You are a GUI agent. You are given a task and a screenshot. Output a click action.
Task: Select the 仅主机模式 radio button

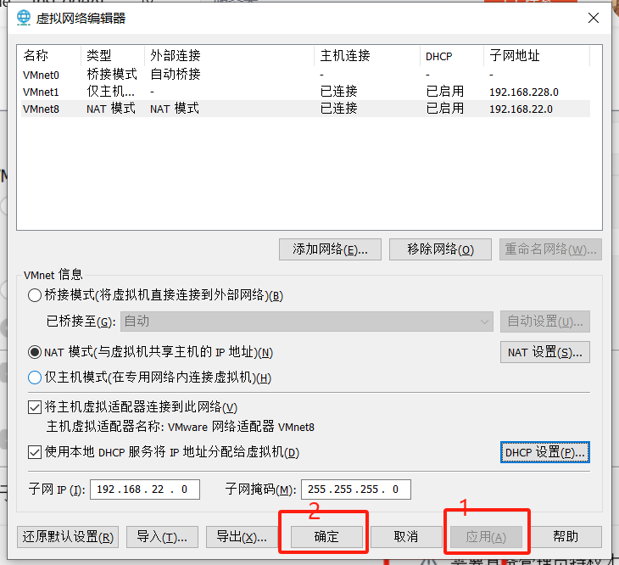(35, 378)
